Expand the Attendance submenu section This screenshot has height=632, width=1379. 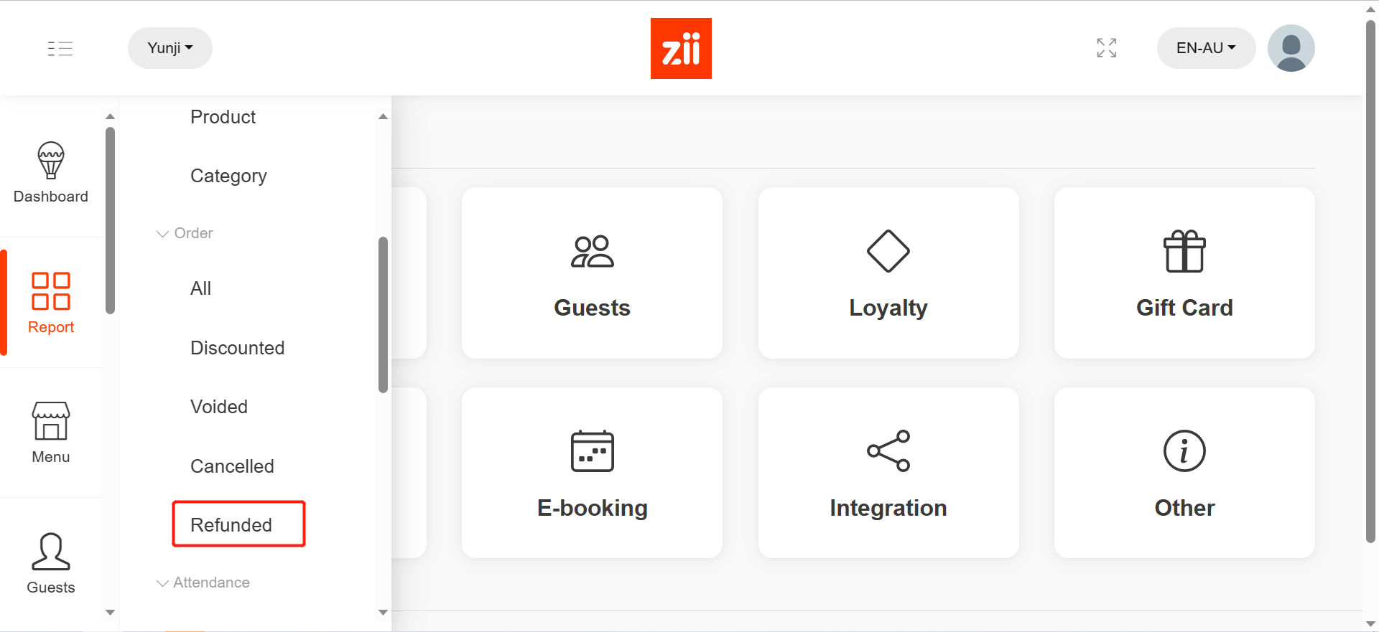click(x=203, y=583)
